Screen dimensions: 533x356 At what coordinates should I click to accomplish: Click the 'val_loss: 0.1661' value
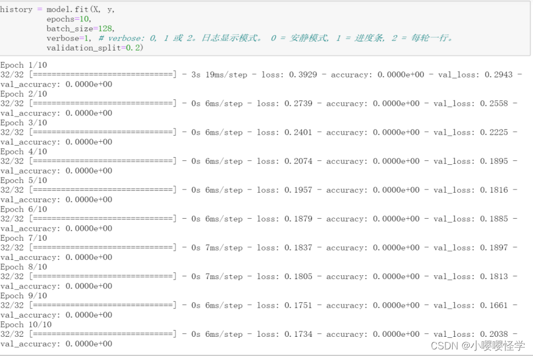pos(470,305)
